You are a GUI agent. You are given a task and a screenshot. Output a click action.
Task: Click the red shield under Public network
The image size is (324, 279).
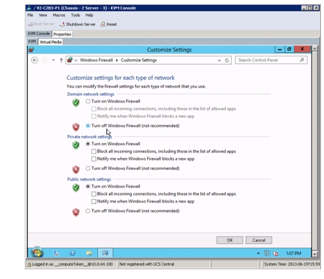(76, 212)
